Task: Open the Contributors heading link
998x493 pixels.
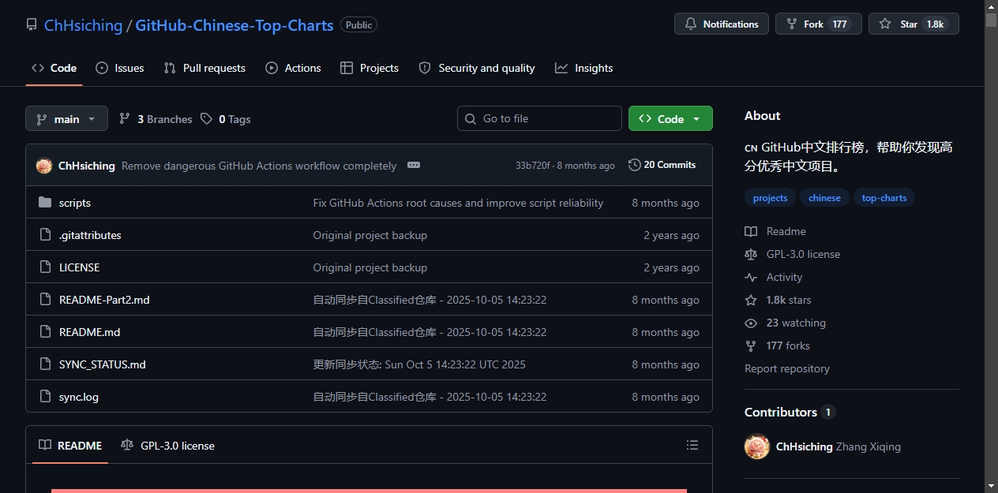Action: tap(790, 412)
